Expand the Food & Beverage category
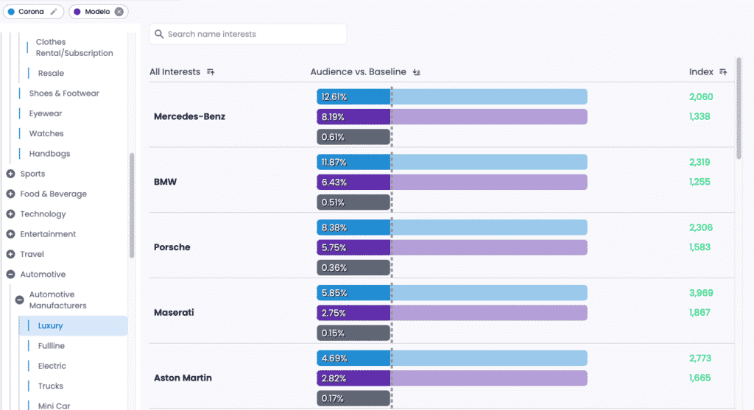Screen dimensions: 754x410 pyautogui.click(x=10, y=194)
